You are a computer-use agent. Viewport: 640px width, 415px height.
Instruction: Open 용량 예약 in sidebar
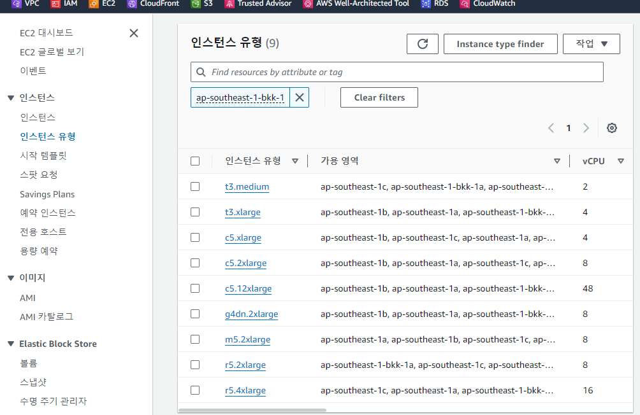coord(39,251)
